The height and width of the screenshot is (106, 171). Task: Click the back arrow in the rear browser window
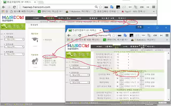point(3,7)
